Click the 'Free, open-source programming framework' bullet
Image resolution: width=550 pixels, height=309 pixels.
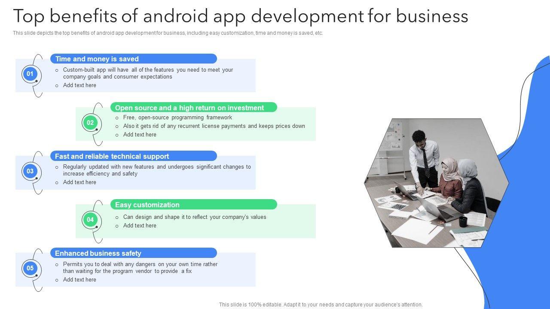click(177, 118)
